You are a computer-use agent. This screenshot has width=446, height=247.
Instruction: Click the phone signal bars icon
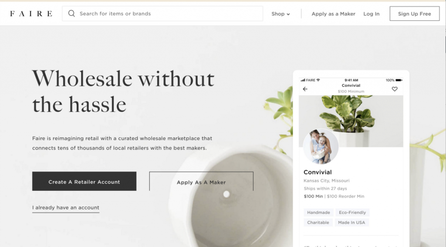[x=303, y=80]
